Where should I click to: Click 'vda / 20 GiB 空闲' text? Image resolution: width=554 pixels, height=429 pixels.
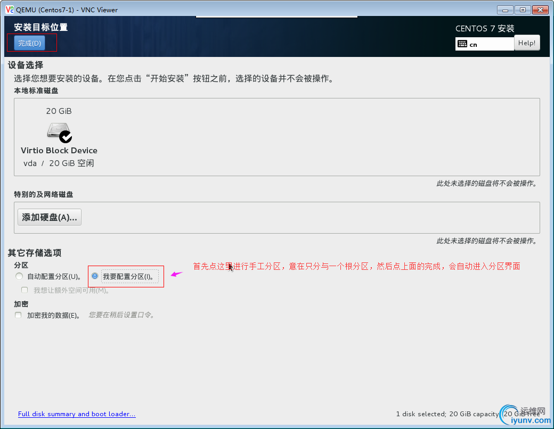(x=59, y=163)
